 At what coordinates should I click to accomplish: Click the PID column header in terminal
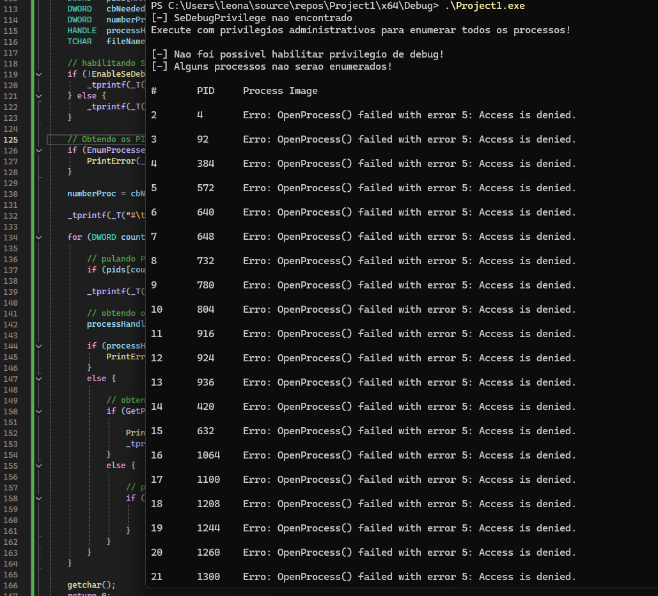(x=205, y=91)
